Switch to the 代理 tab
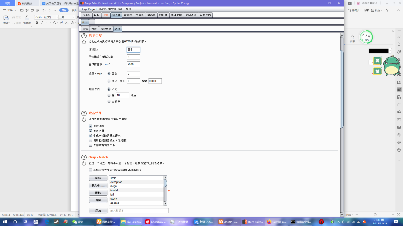The height and width of the screenshot is (226, 403). point(106,15)
